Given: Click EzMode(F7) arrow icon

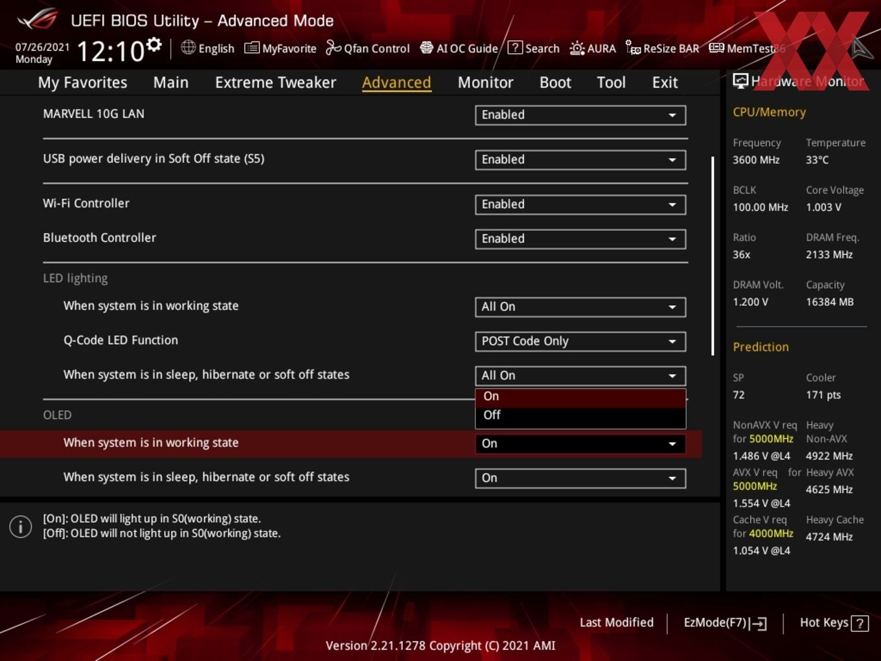Looking at the screenshot, I should point(759,623).
